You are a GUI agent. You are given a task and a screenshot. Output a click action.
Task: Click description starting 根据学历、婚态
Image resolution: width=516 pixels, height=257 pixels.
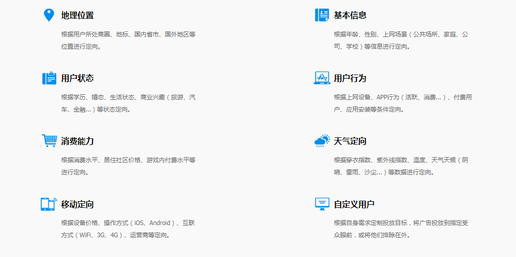[x=128, y=103]
